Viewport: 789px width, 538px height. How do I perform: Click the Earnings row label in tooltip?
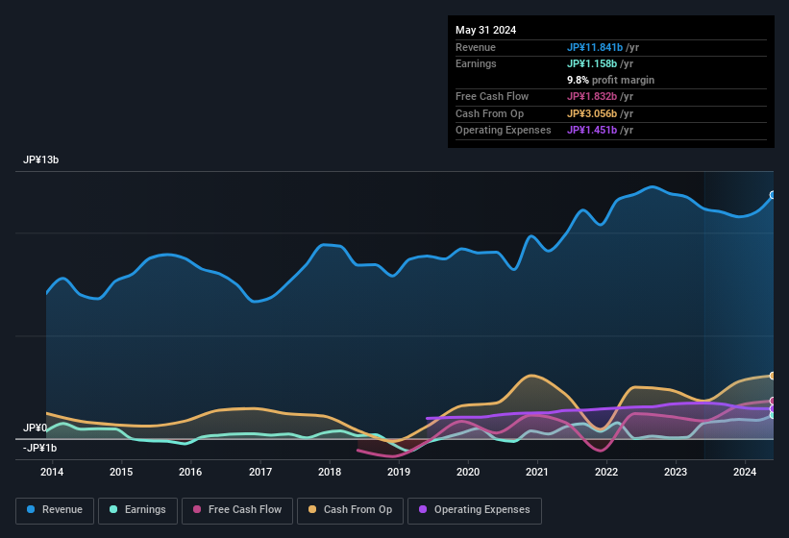[x=476, y=63]
